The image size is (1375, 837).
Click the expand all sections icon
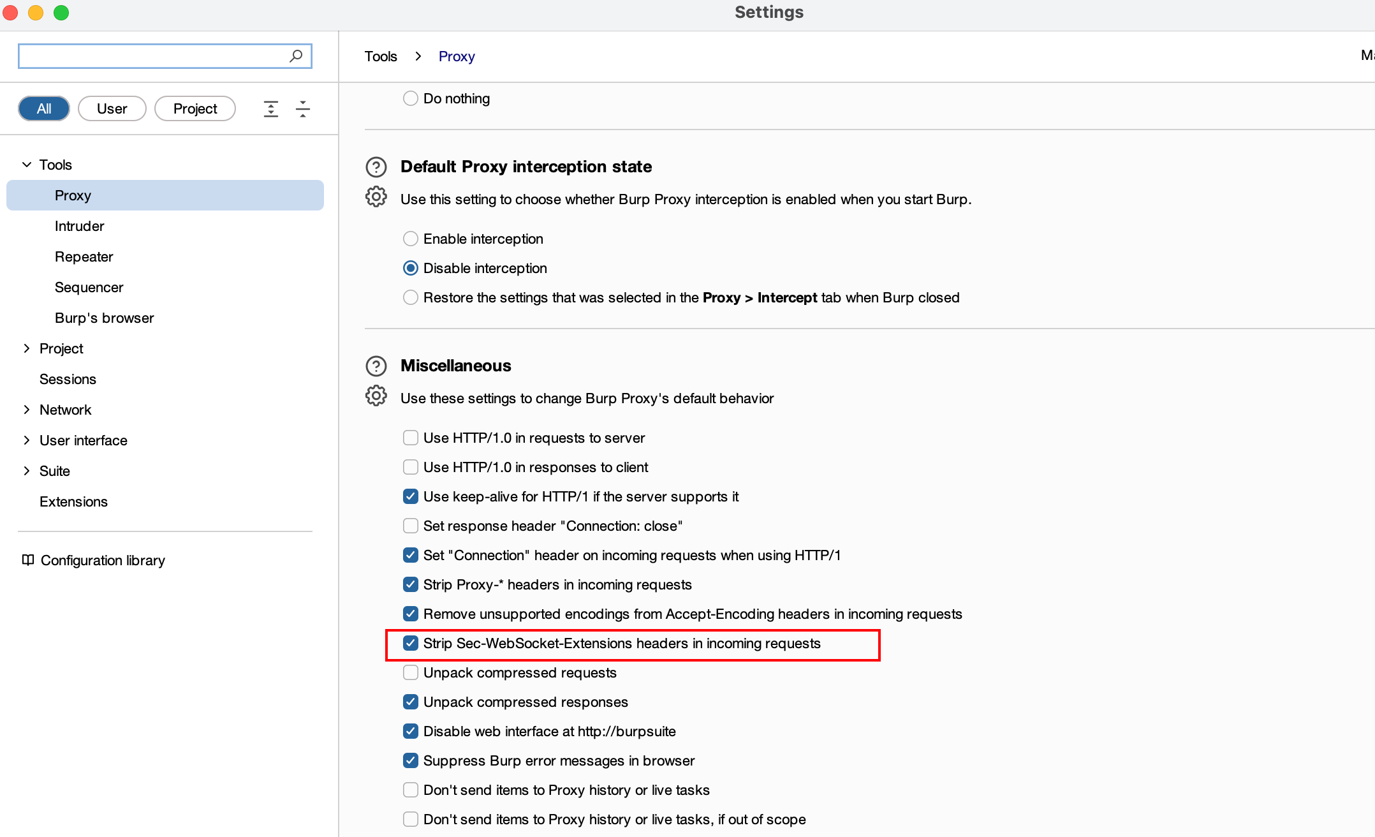tap(271, 109)
